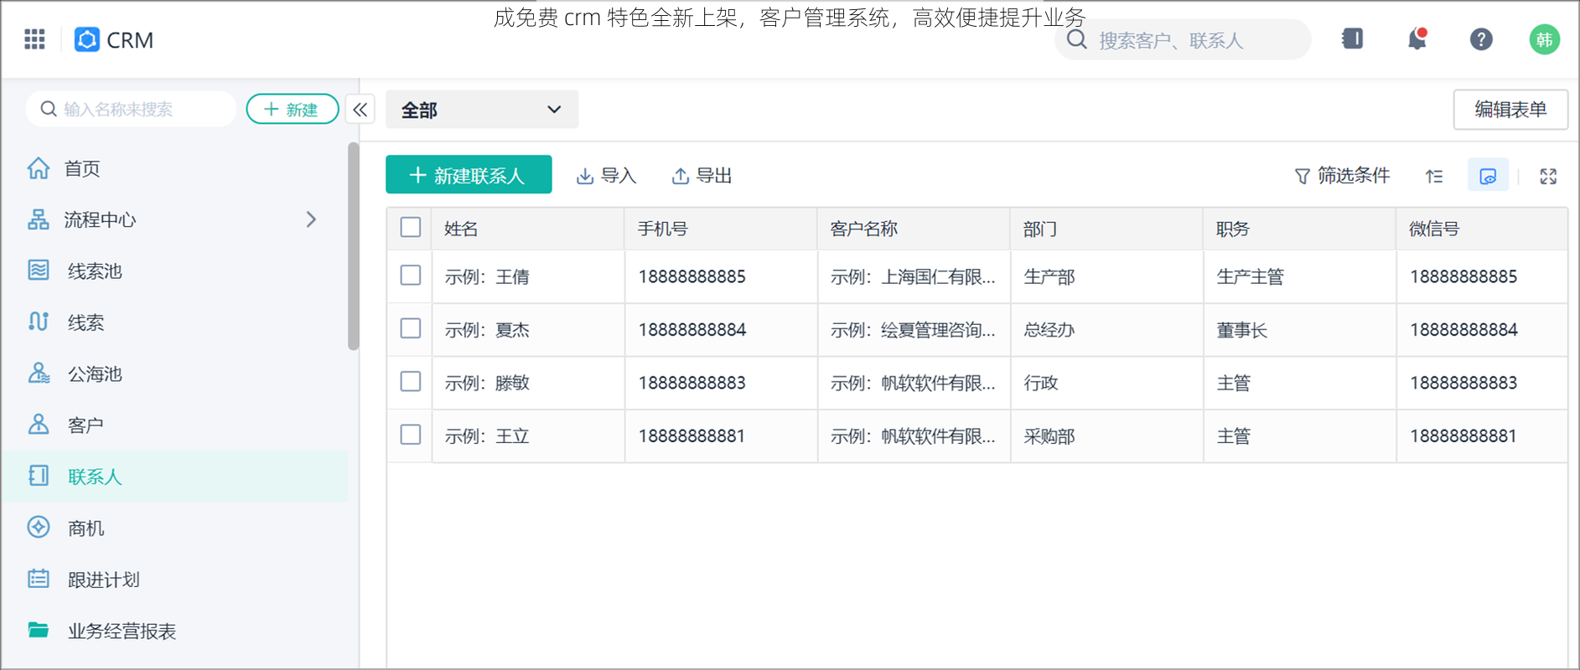This screenshot has width=1580, height=670.
Task: Click the 商机 opportunity icon
Action: (39, 527)
